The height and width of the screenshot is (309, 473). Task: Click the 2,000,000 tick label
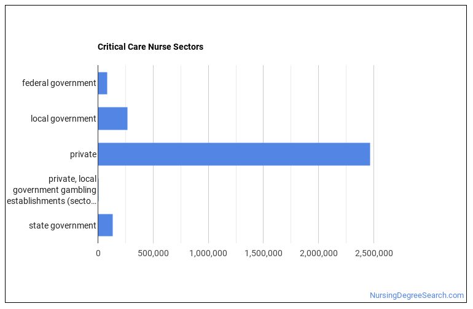(318, 253)
